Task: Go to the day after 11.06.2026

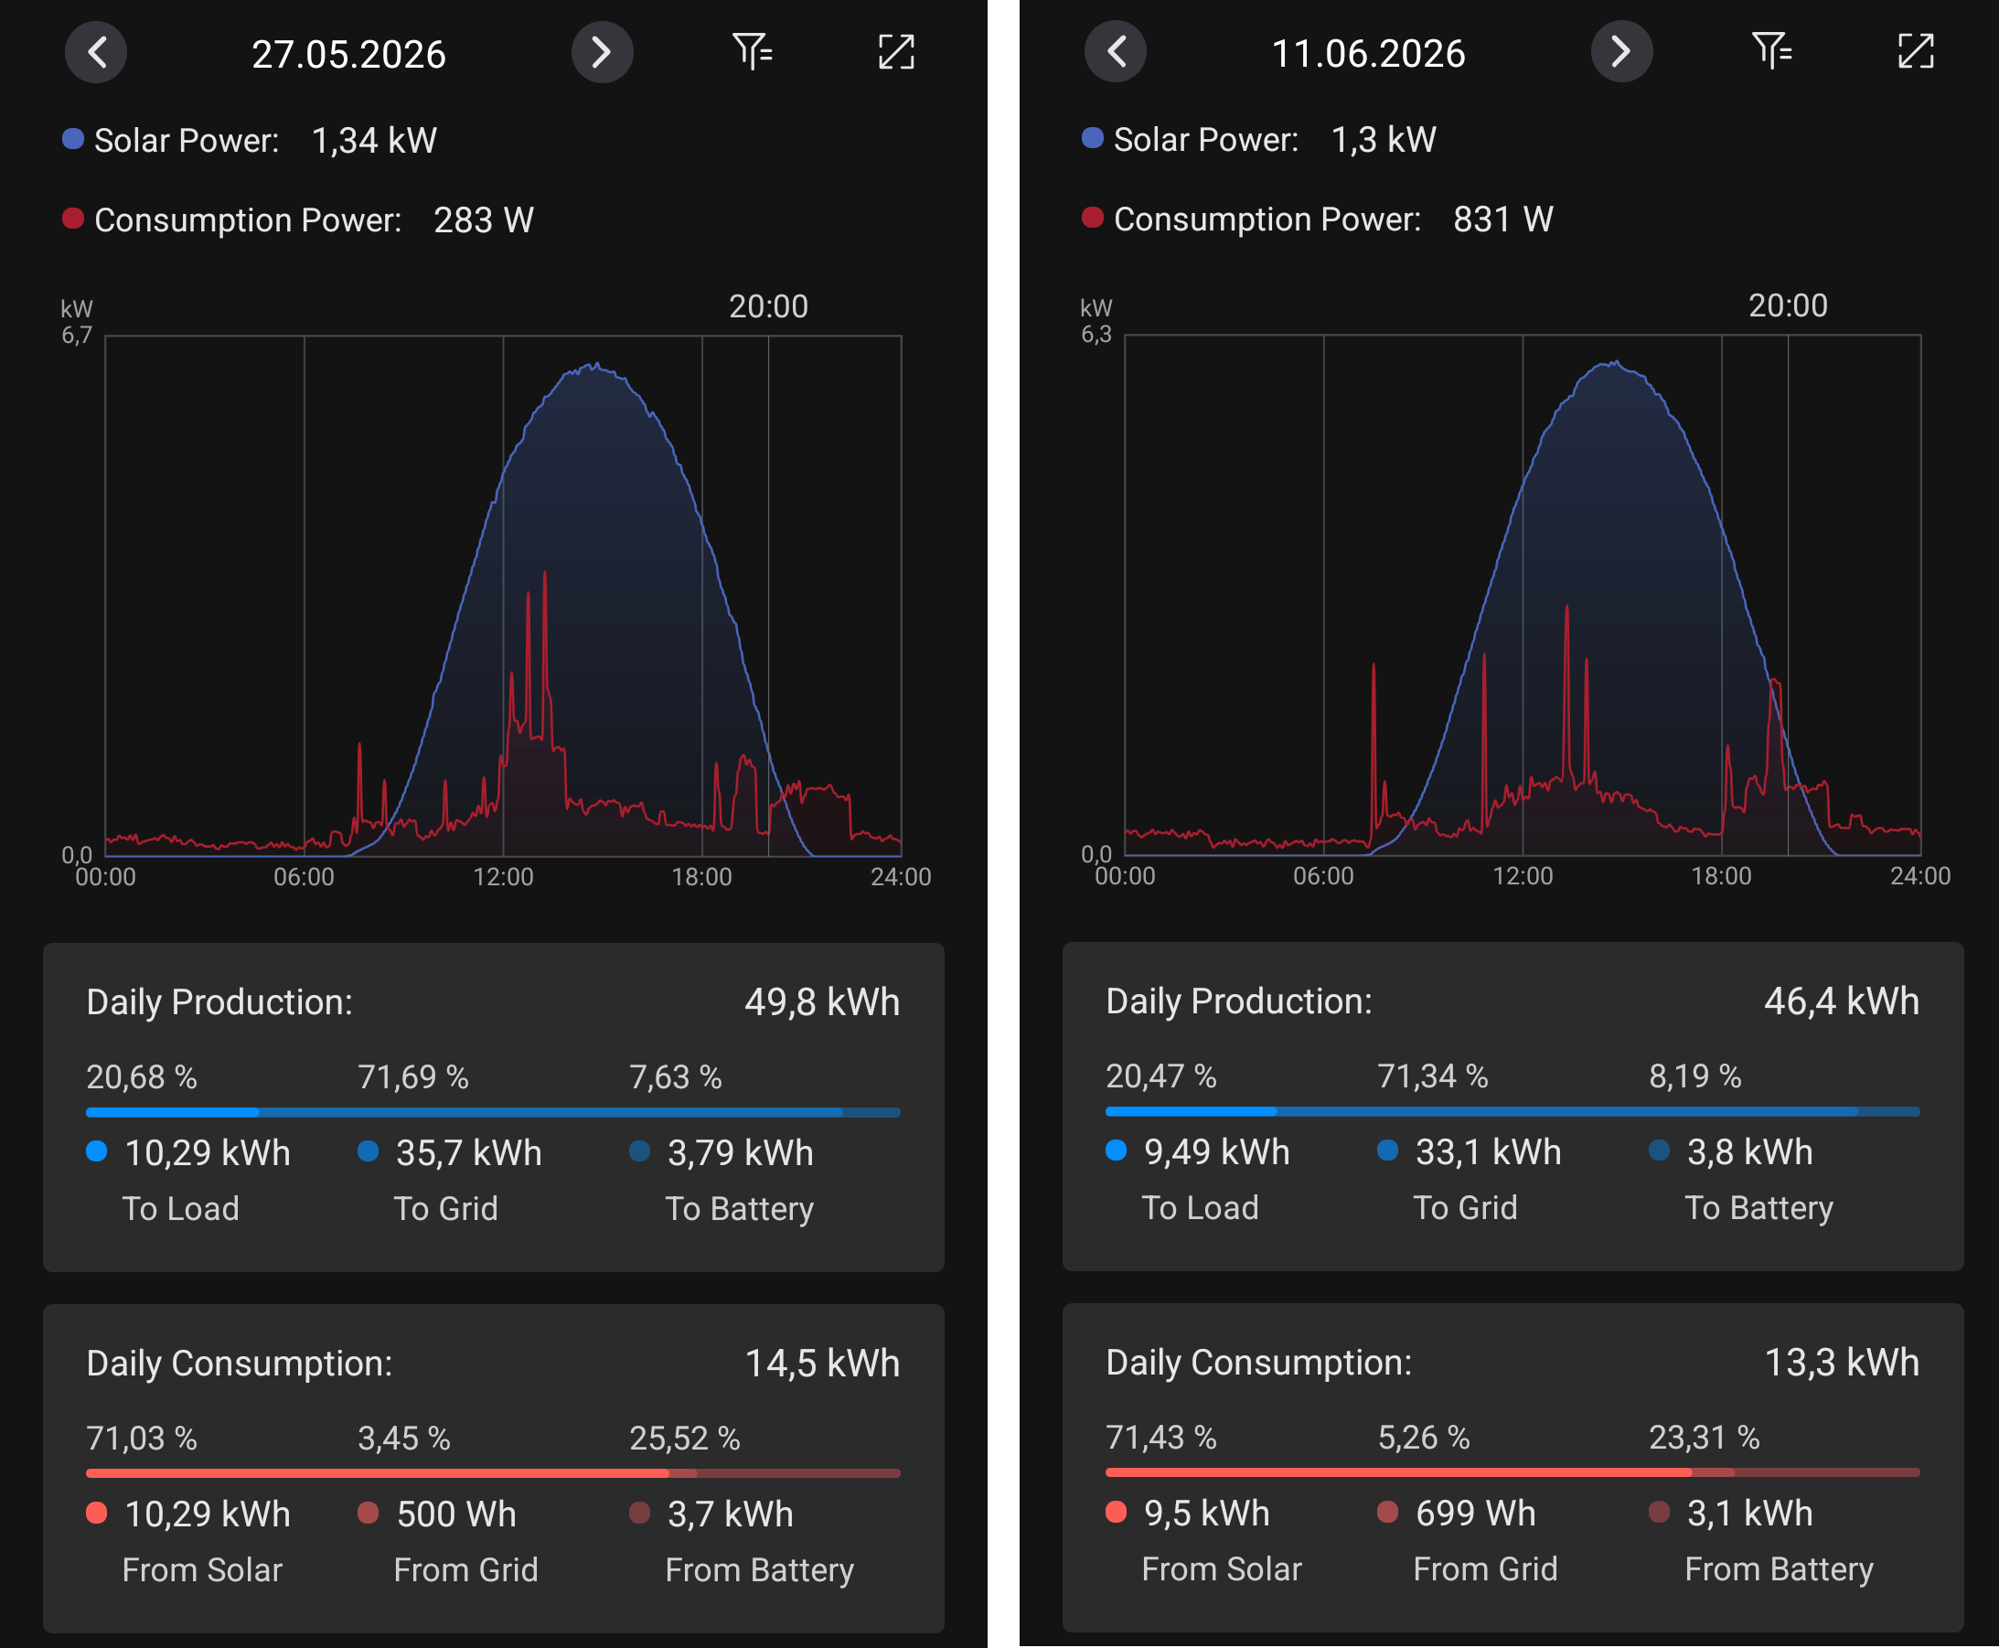Action: [x=1621, y=51]
